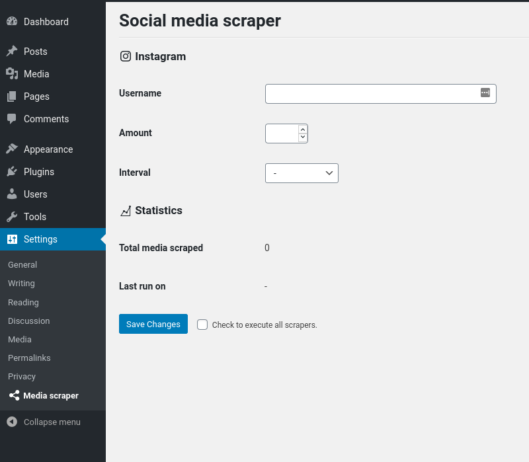Open General settings submenu link
529x462 pixels.
tap(22, 265)
